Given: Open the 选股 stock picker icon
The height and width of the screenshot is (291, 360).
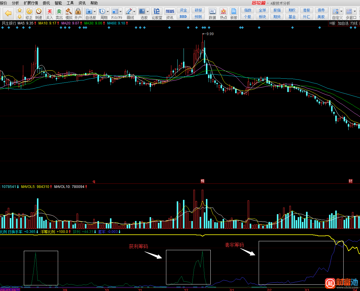Looking at the screenshot, I should [142, 12].
